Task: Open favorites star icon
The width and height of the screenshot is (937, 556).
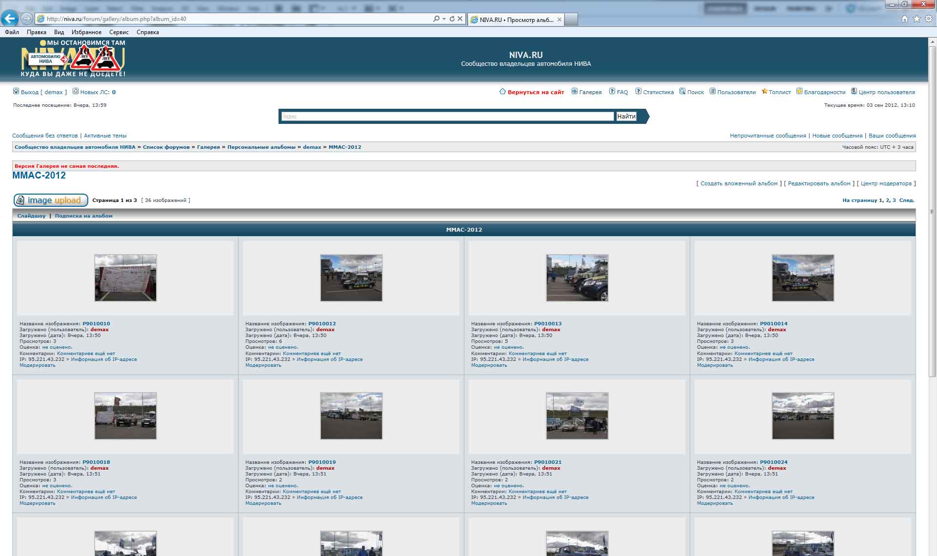Action: point(917,19)
